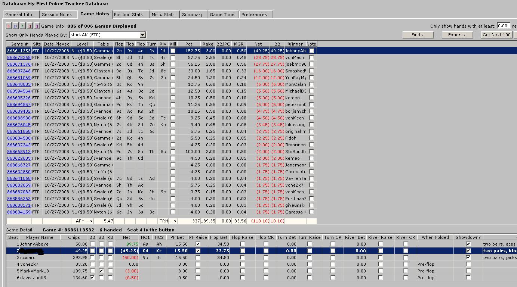Click the dark red "g" filter icon
Image resolution: width=517 pixels, height=287 pixels.
click(x=30, y=26)
